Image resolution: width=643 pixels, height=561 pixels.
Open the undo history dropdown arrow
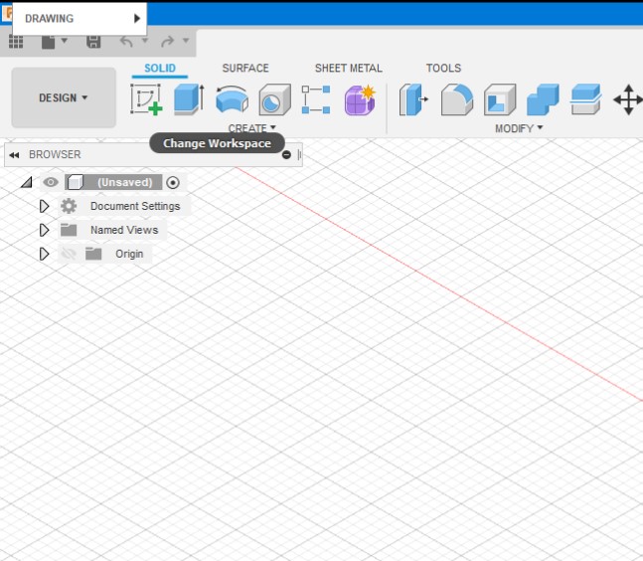[145, 40]
